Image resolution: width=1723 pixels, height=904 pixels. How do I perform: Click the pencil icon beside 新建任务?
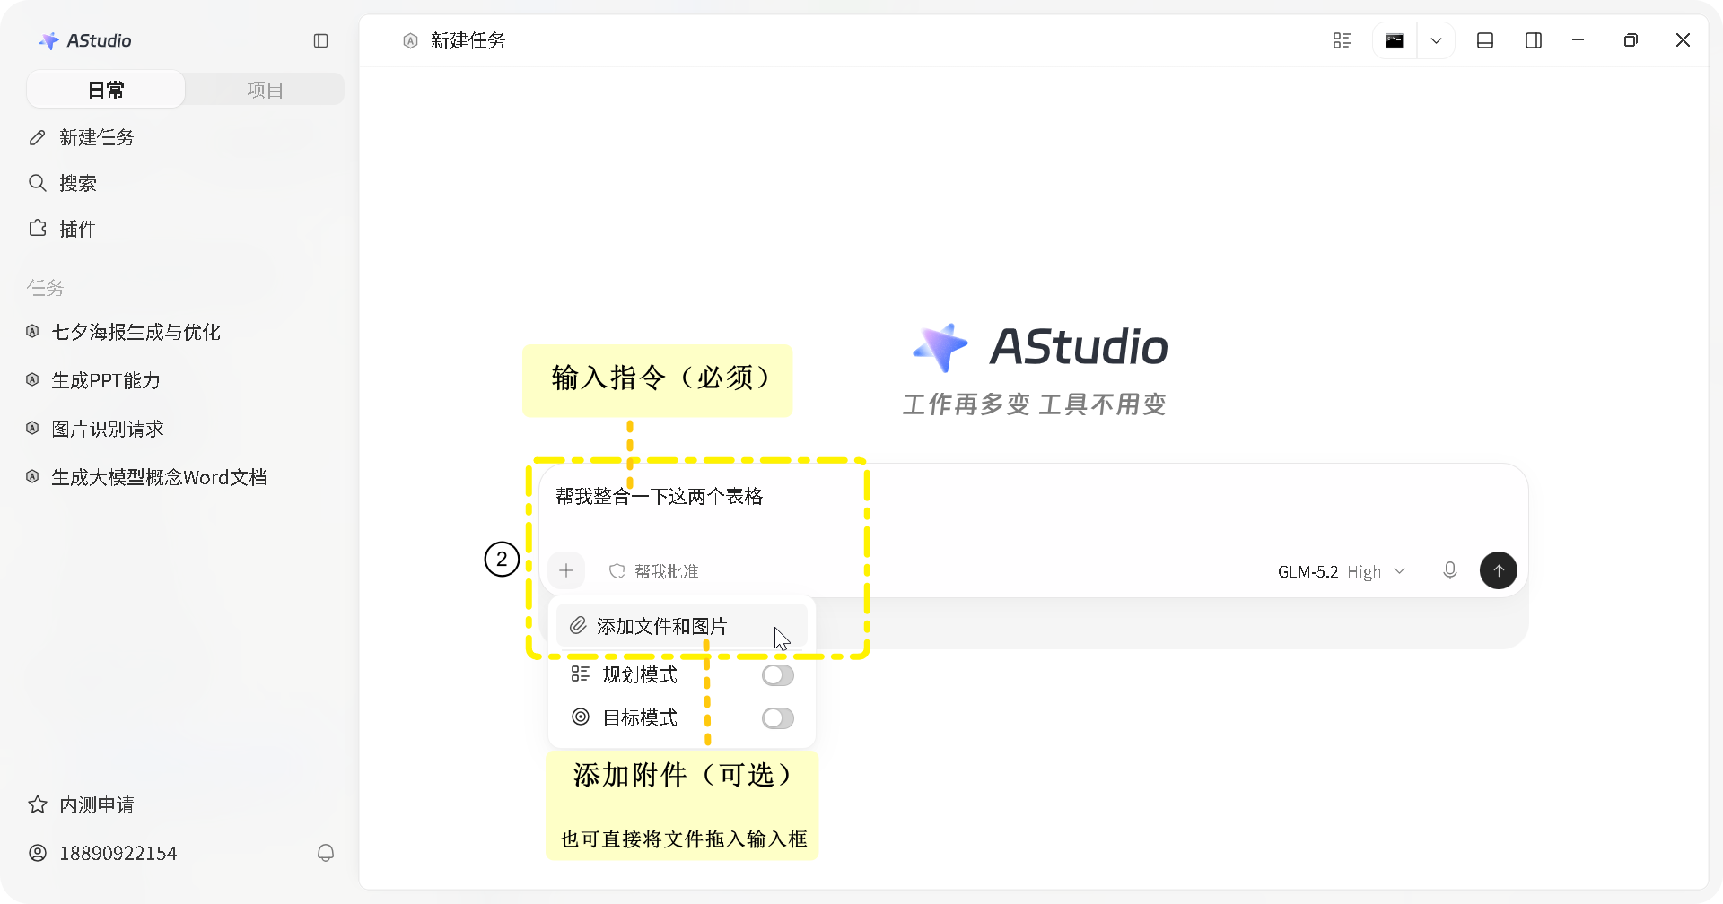(x=37, y=137)
